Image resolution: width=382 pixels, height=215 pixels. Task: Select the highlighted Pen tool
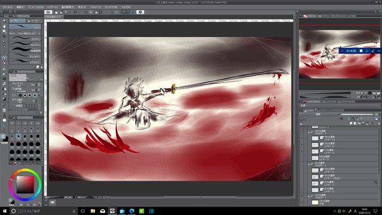click(x=4, y=58)
